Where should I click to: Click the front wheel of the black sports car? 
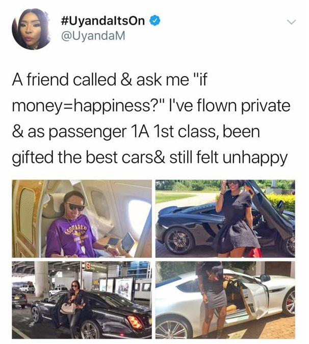[179, 239]
